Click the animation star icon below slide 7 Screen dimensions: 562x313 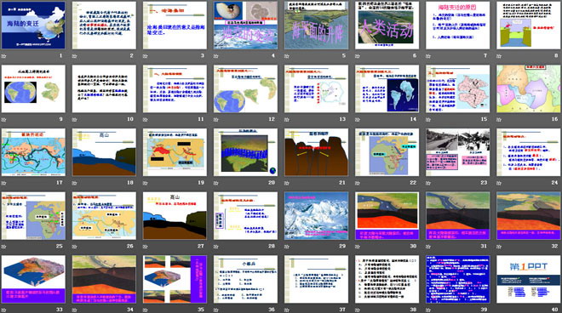pyautogui.click(x=428, y=56)
